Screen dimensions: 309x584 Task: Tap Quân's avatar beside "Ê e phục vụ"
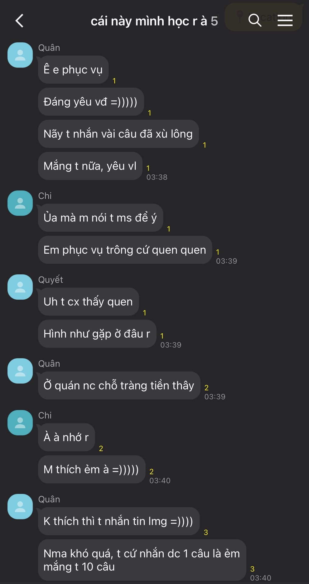point(20,55)
